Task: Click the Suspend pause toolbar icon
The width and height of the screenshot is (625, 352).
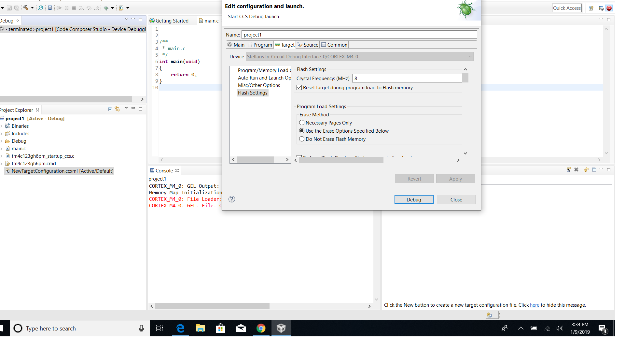Action: point(66,8)
